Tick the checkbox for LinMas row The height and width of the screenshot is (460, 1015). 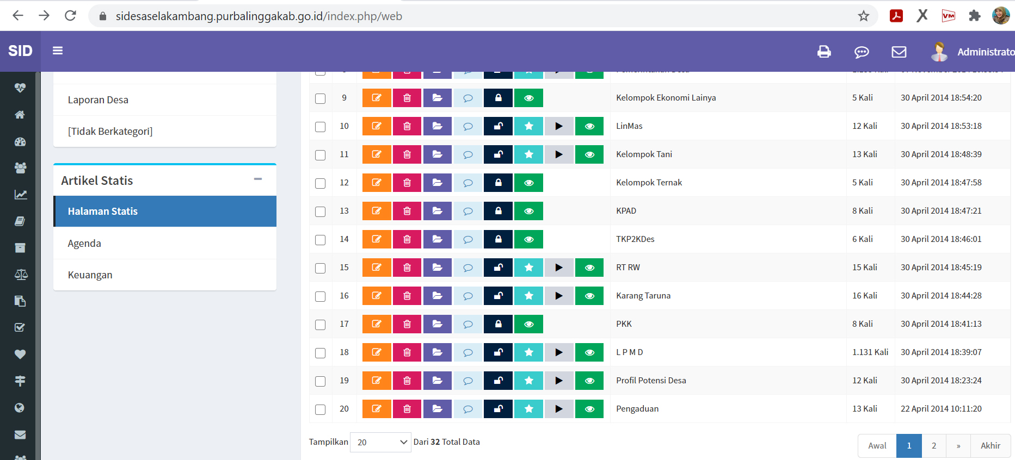(x=321, y=127)
